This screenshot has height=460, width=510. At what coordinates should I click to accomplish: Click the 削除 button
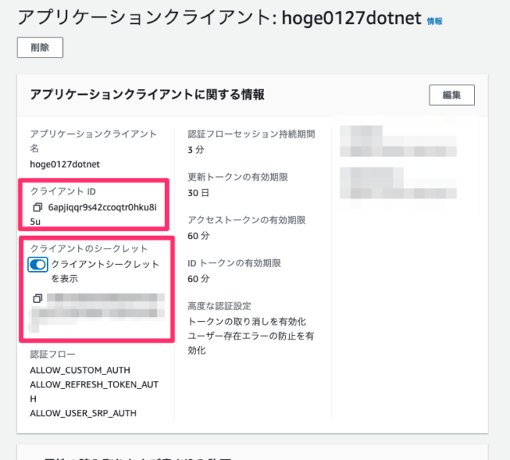pos(40,48)
